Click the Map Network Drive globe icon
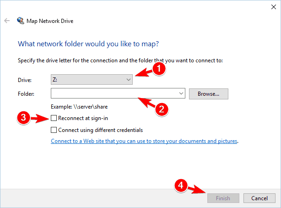The height and width of the screenshot is (208, 281). (21, 21)
